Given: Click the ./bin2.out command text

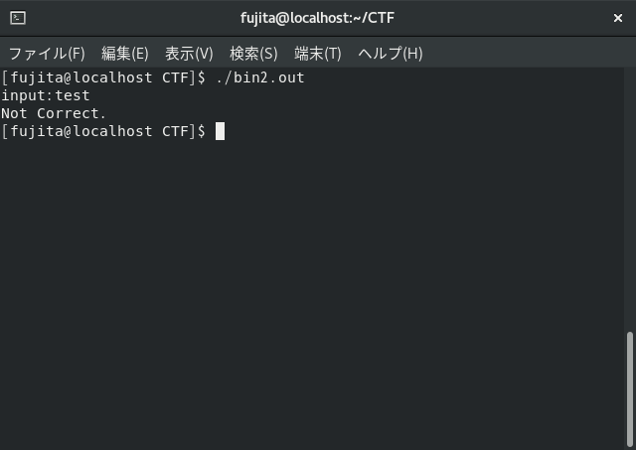Looking at the screenshot, I should tap(259, 77).
